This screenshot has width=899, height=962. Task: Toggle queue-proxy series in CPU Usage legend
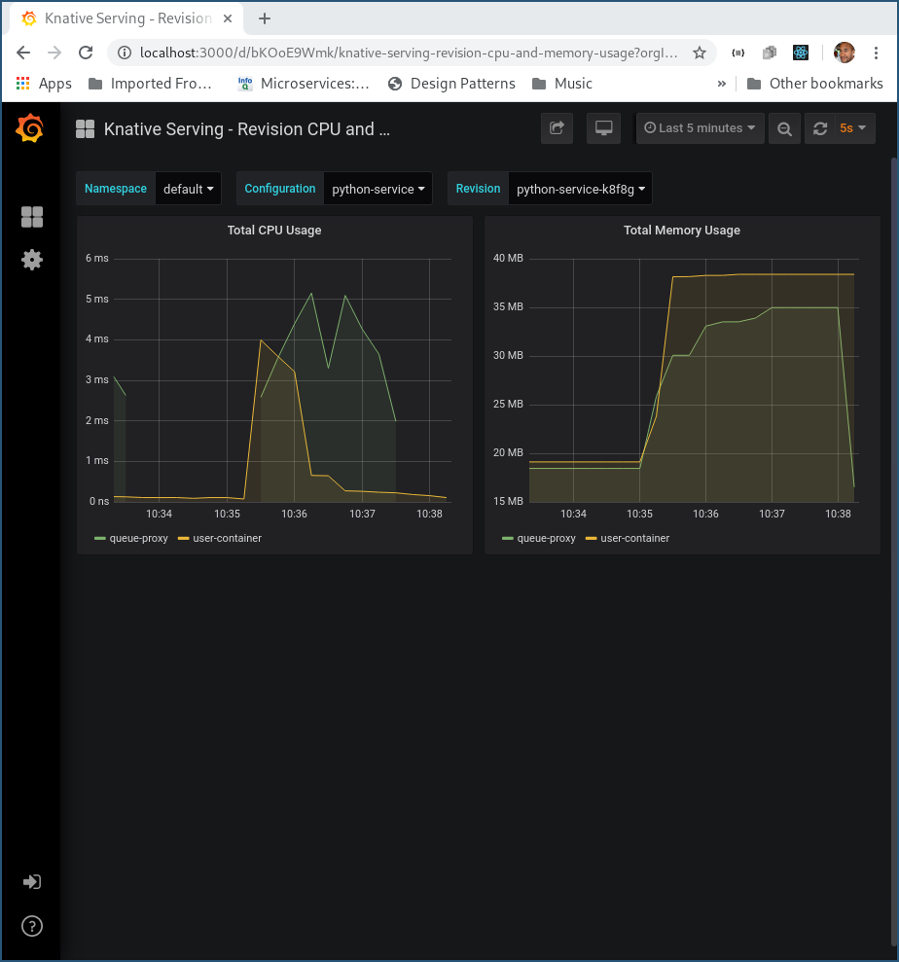click(x=139, y=538)
